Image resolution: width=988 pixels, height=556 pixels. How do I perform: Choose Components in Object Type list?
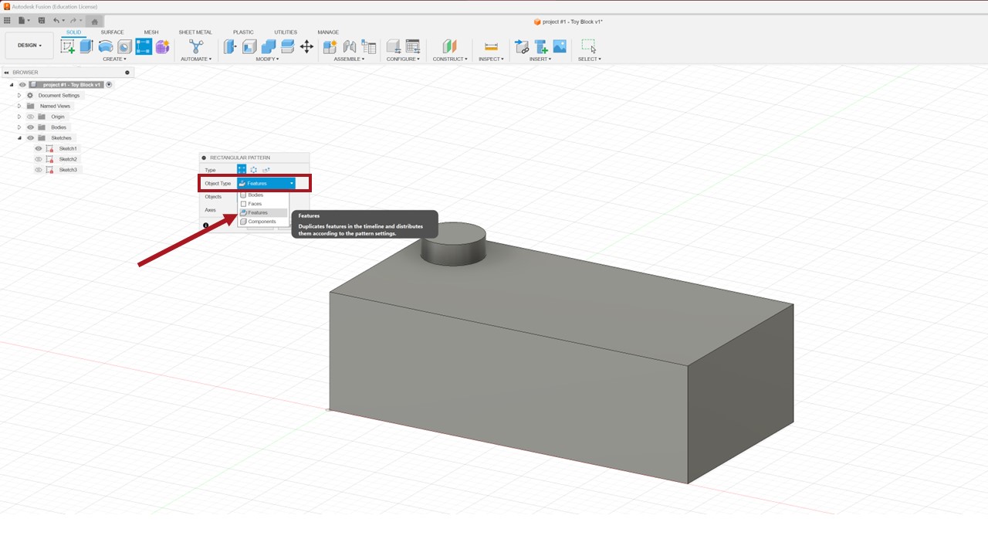pyautogui.click(x=263, y=222)
